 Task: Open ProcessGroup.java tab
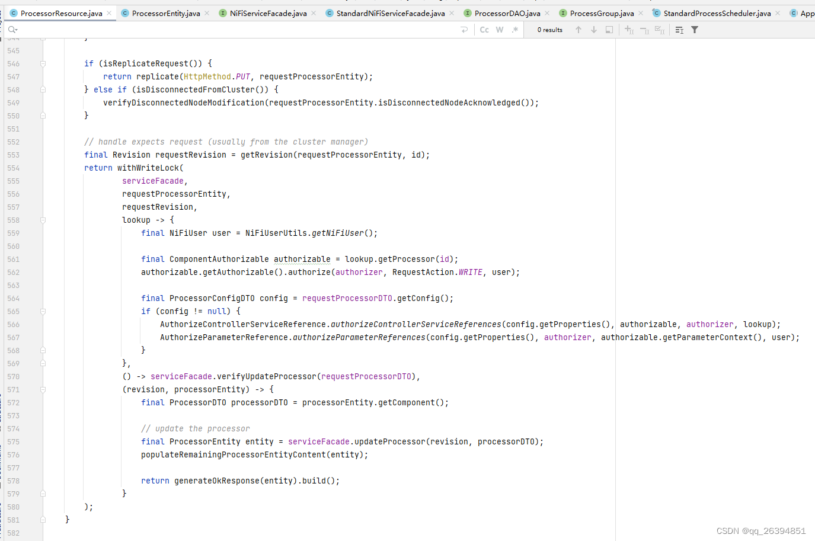[x=602, y=13]
